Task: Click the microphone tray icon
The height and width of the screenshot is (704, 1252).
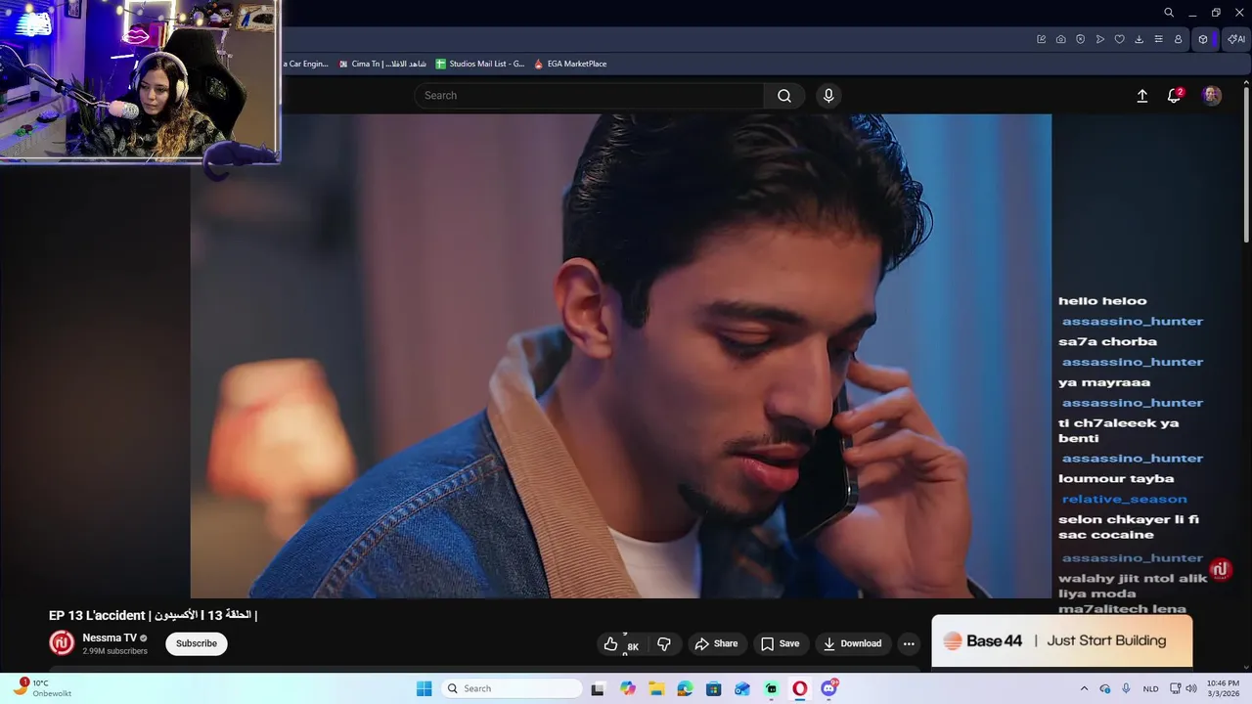Action: [1126, 688]
